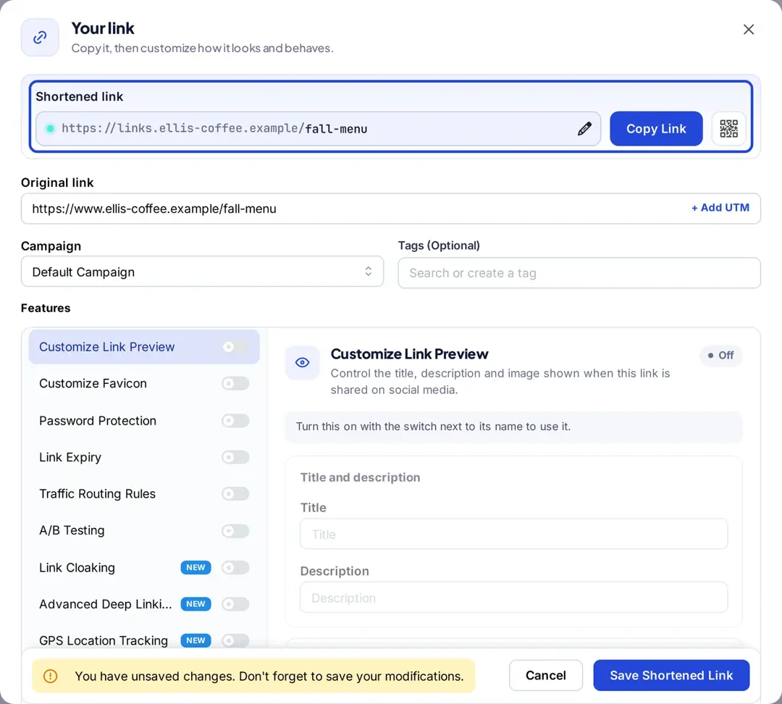Click Save Shortened Link
Screen dimensions: 782x704
pos(671,675)
